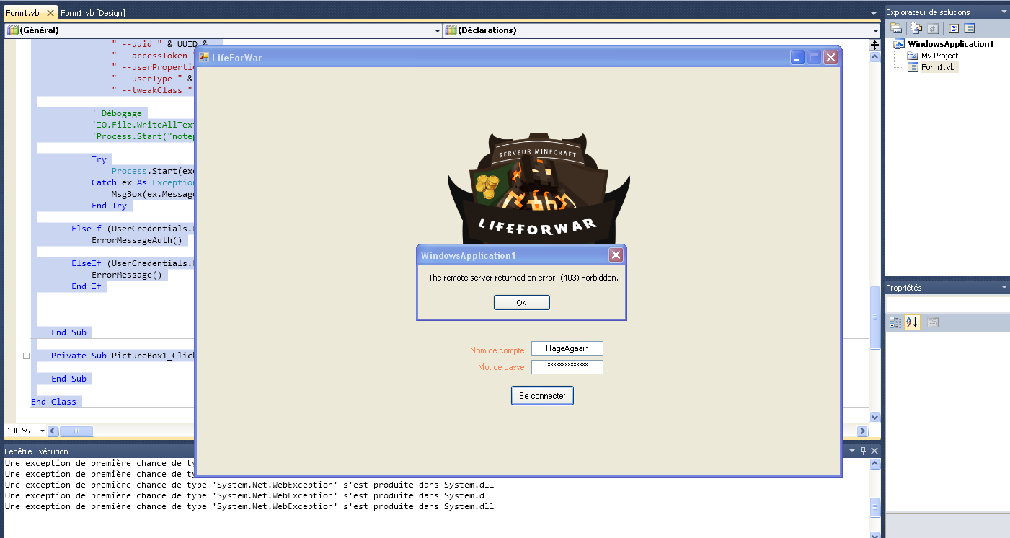Select the alphabetical sort icon in Propriétés
1010x538 pixels.
pos(911,322)
